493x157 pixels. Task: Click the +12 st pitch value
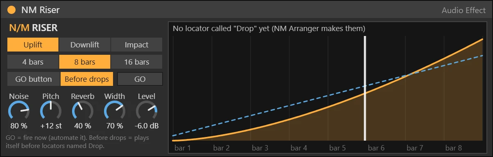pyautogui.click(x=51, y=126)
